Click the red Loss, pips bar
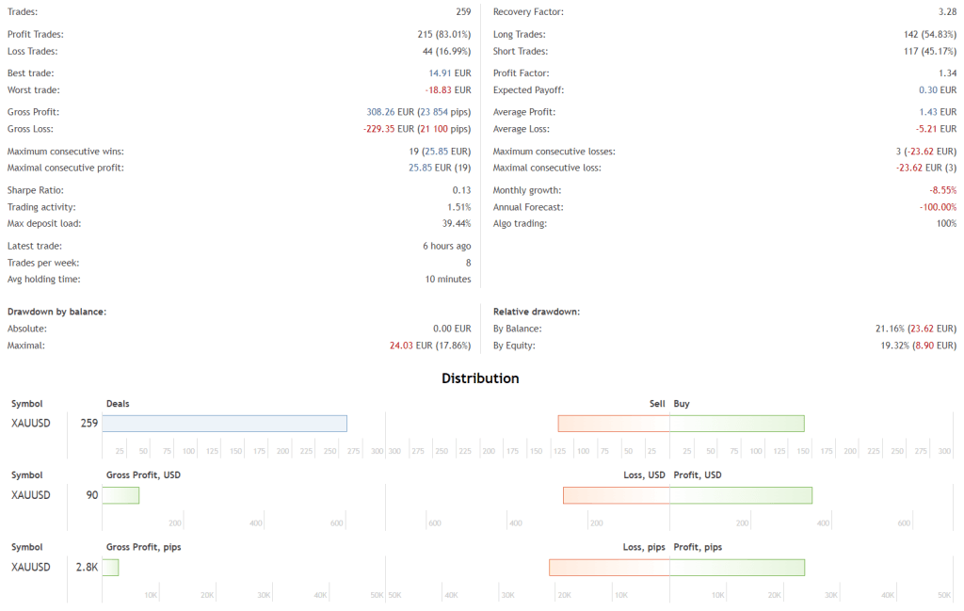The image size is (964, 611). [609, 567]
